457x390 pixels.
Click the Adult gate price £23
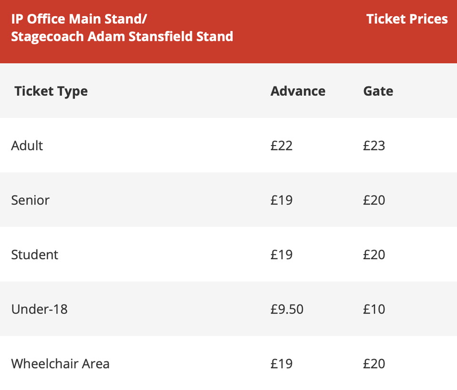pos(374,145)
